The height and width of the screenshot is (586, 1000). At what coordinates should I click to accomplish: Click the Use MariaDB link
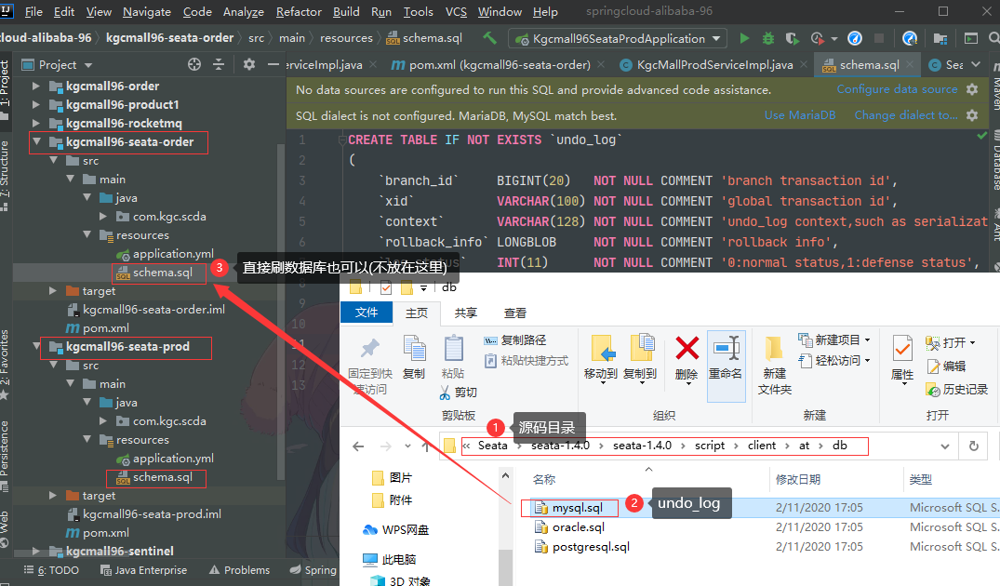click(x=800, y=115)
